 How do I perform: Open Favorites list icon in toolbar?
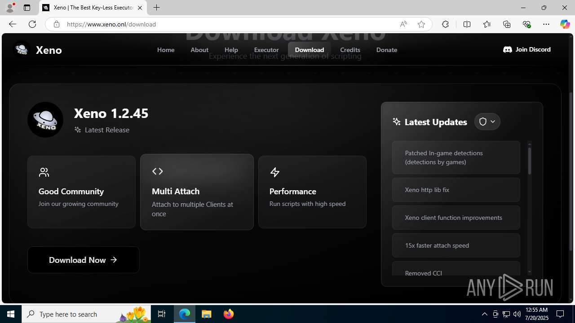point(487,24)
